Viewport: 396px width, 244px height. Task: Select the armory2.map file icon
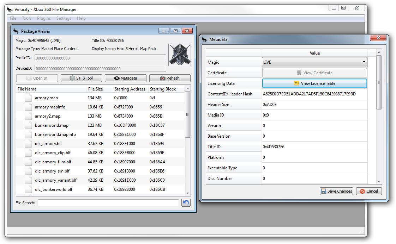(x=28, y=116)
